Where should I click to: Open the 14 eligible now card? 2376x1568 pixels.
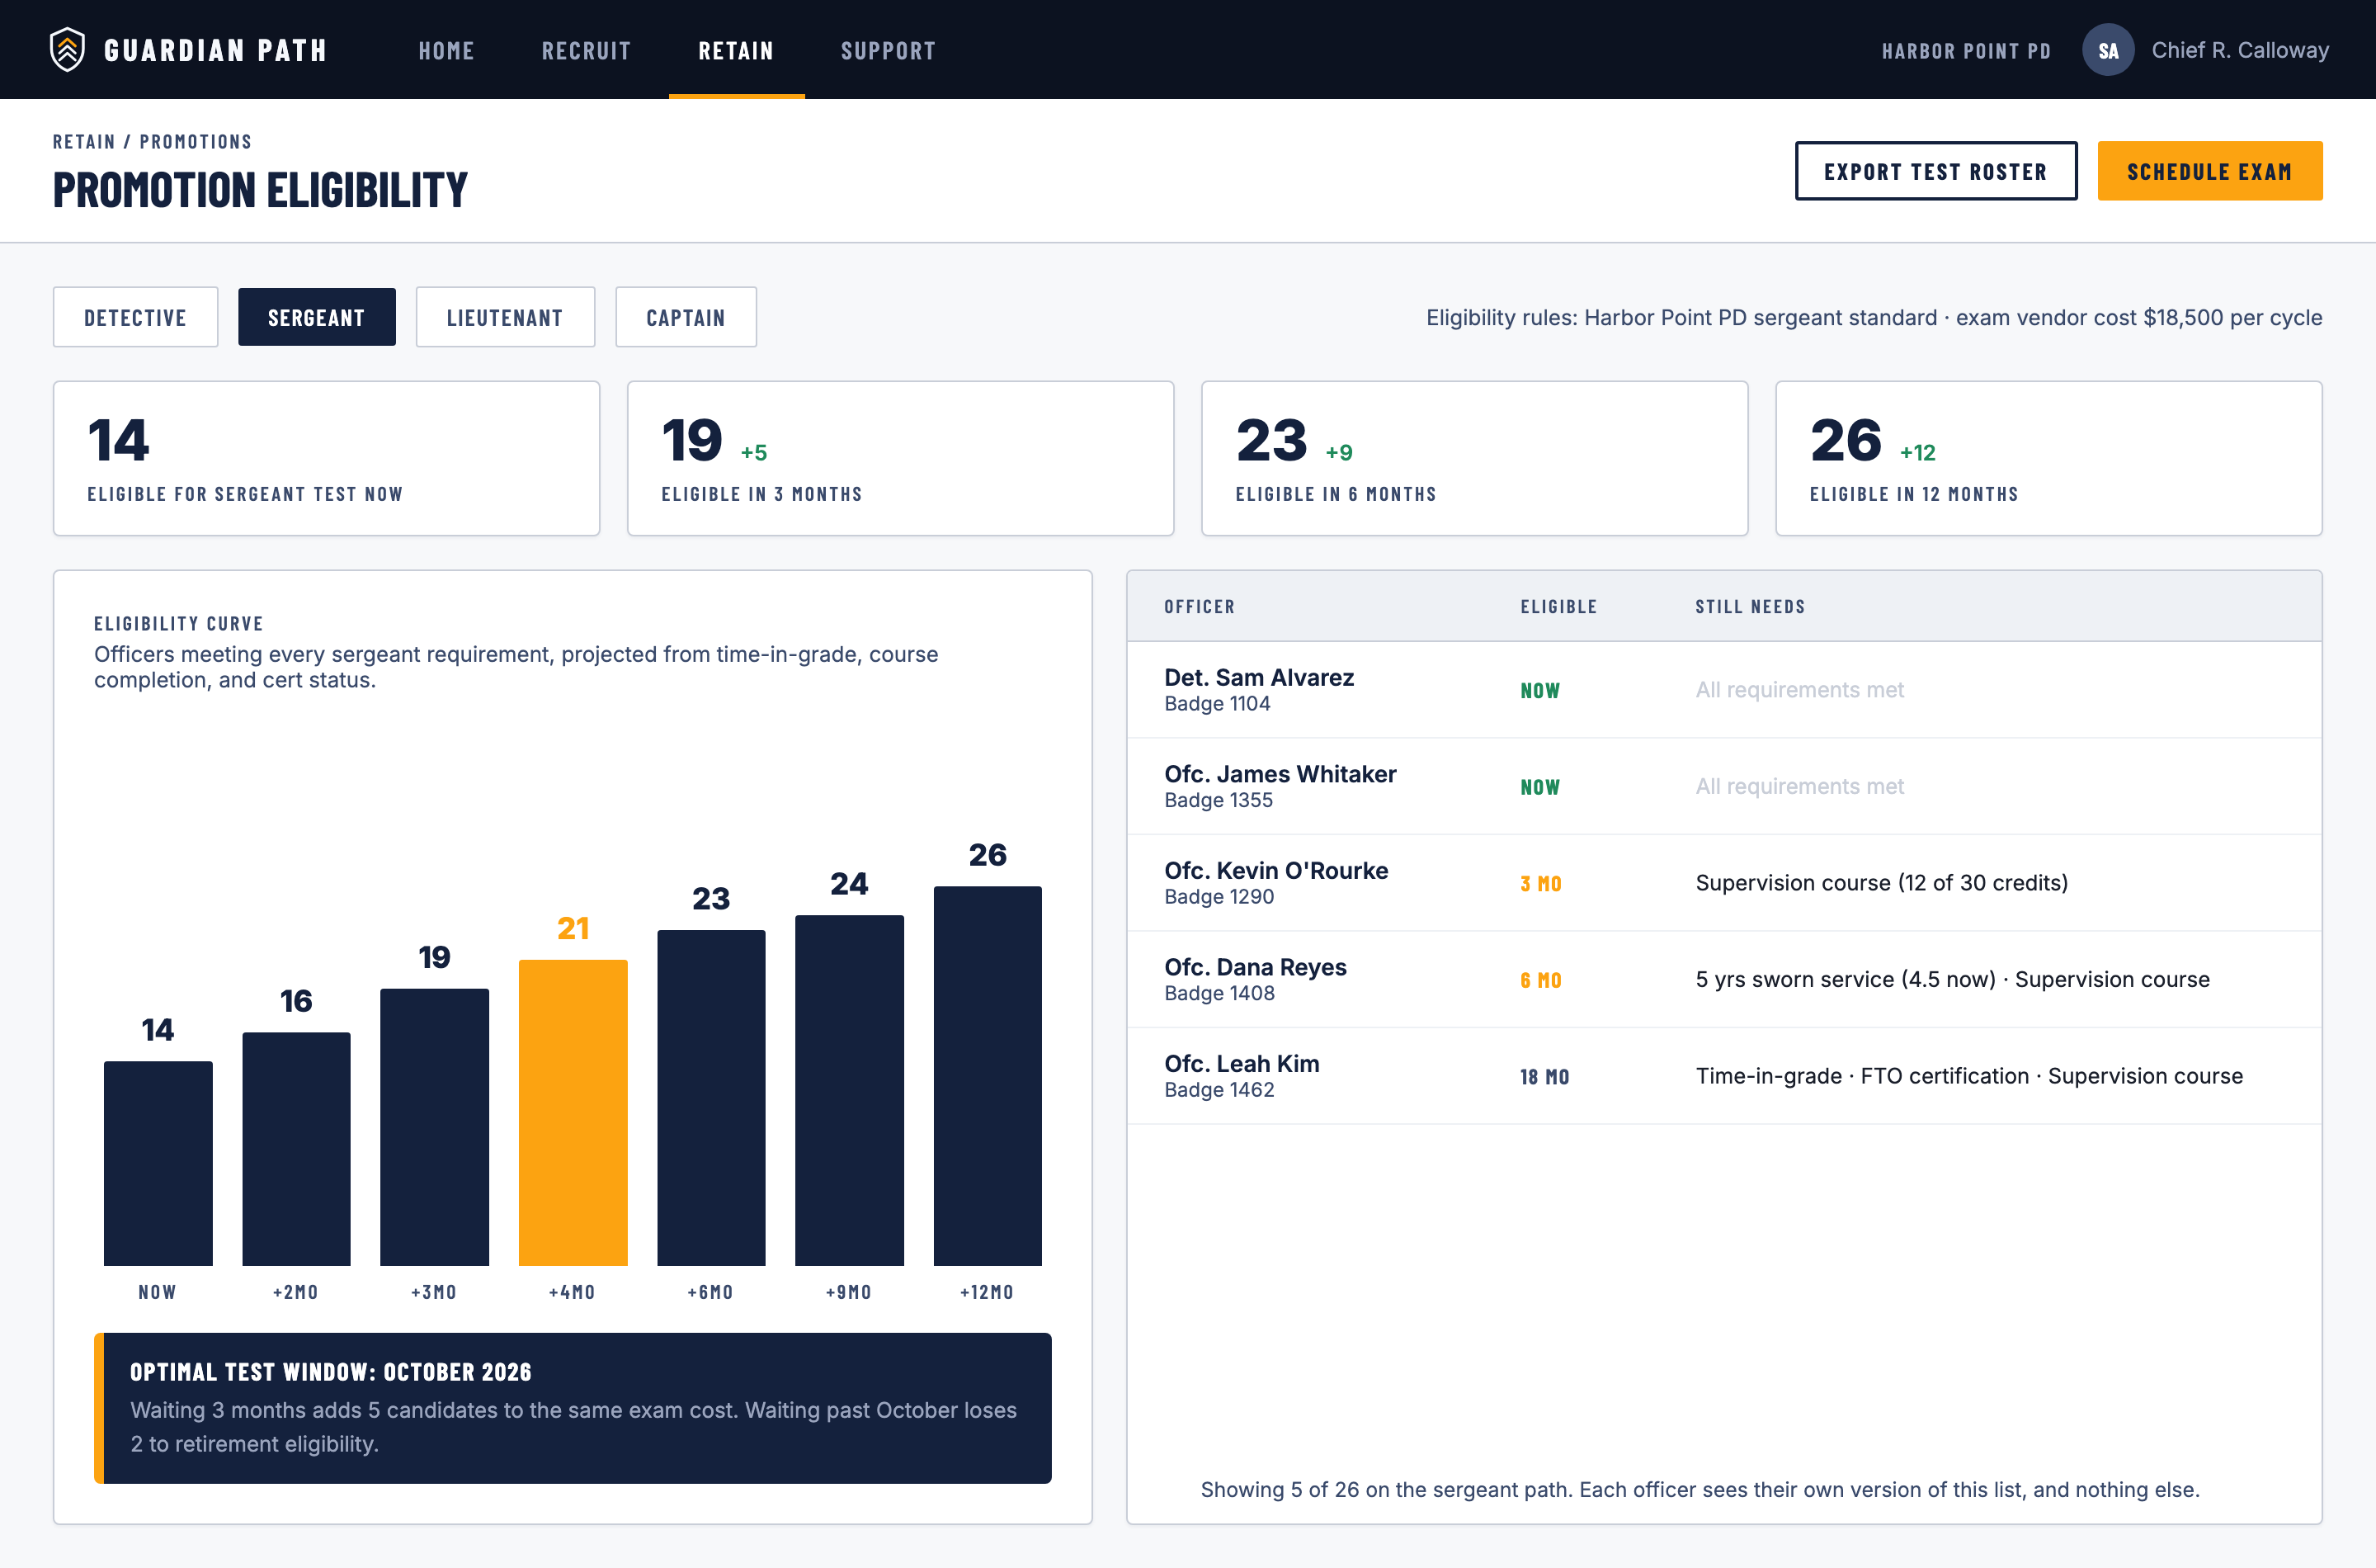326,458
